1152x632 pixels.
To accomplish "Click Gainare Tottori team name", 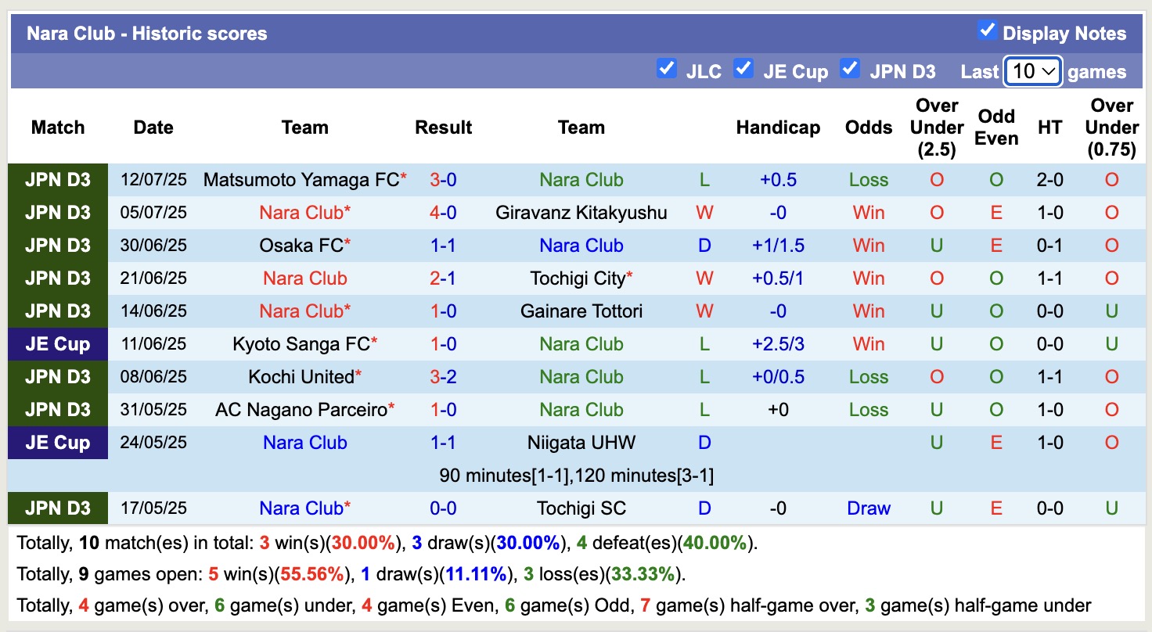I will 581,311.
